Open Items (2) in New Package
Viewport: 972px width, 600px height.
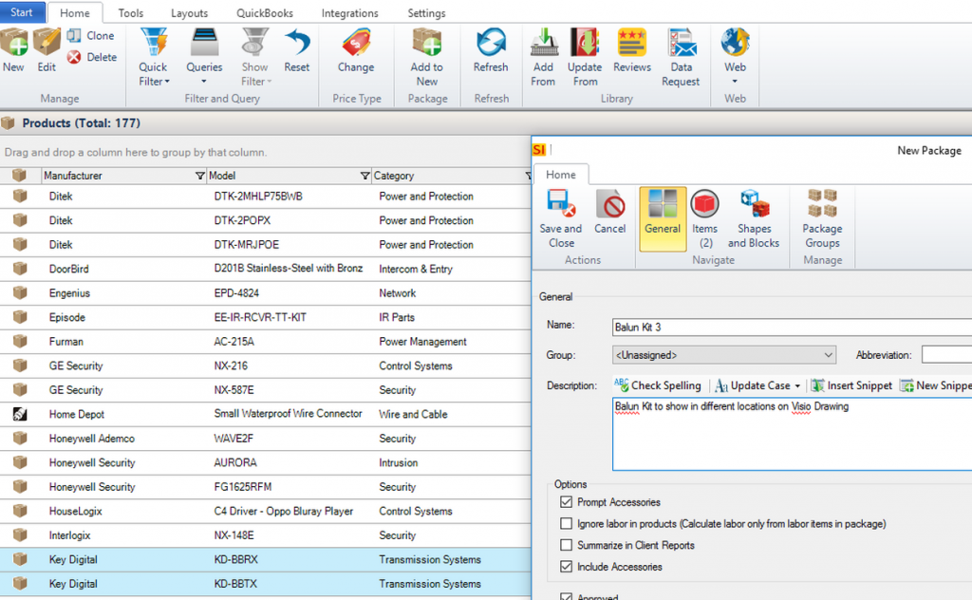[x=705, y=218]
